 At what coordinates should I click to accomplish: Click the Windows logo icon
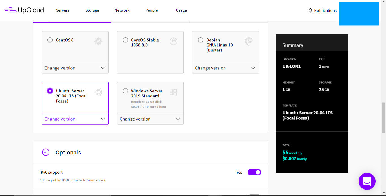pos(173,92)
